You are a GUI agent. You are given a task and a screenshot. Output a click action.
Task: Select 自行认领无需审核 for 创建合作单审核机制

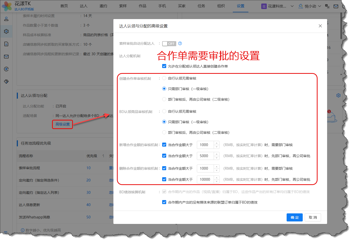click(164, 78)
